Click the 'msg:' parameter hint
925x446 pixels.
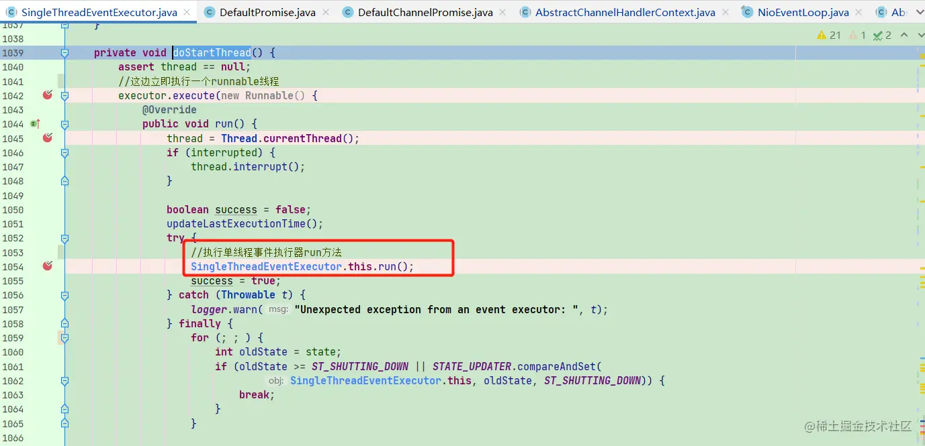click(278, 309)
